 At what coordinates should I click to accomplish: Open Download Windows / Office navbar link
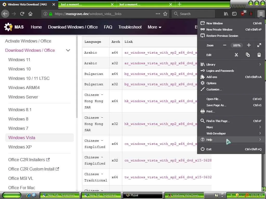[73, 27]
